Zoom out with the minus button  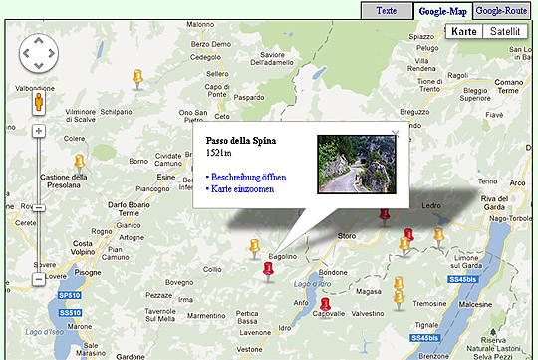39,279
